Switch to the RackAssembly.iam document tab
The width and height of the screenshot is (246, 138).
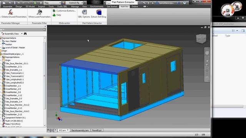80,130
